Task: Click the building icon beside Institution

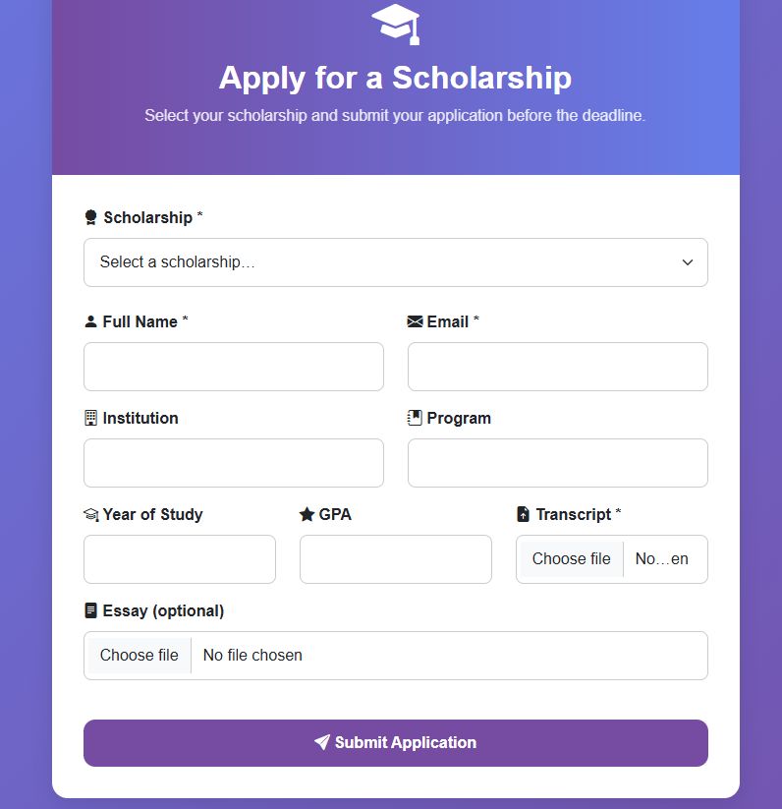Action: click(91, 418)
